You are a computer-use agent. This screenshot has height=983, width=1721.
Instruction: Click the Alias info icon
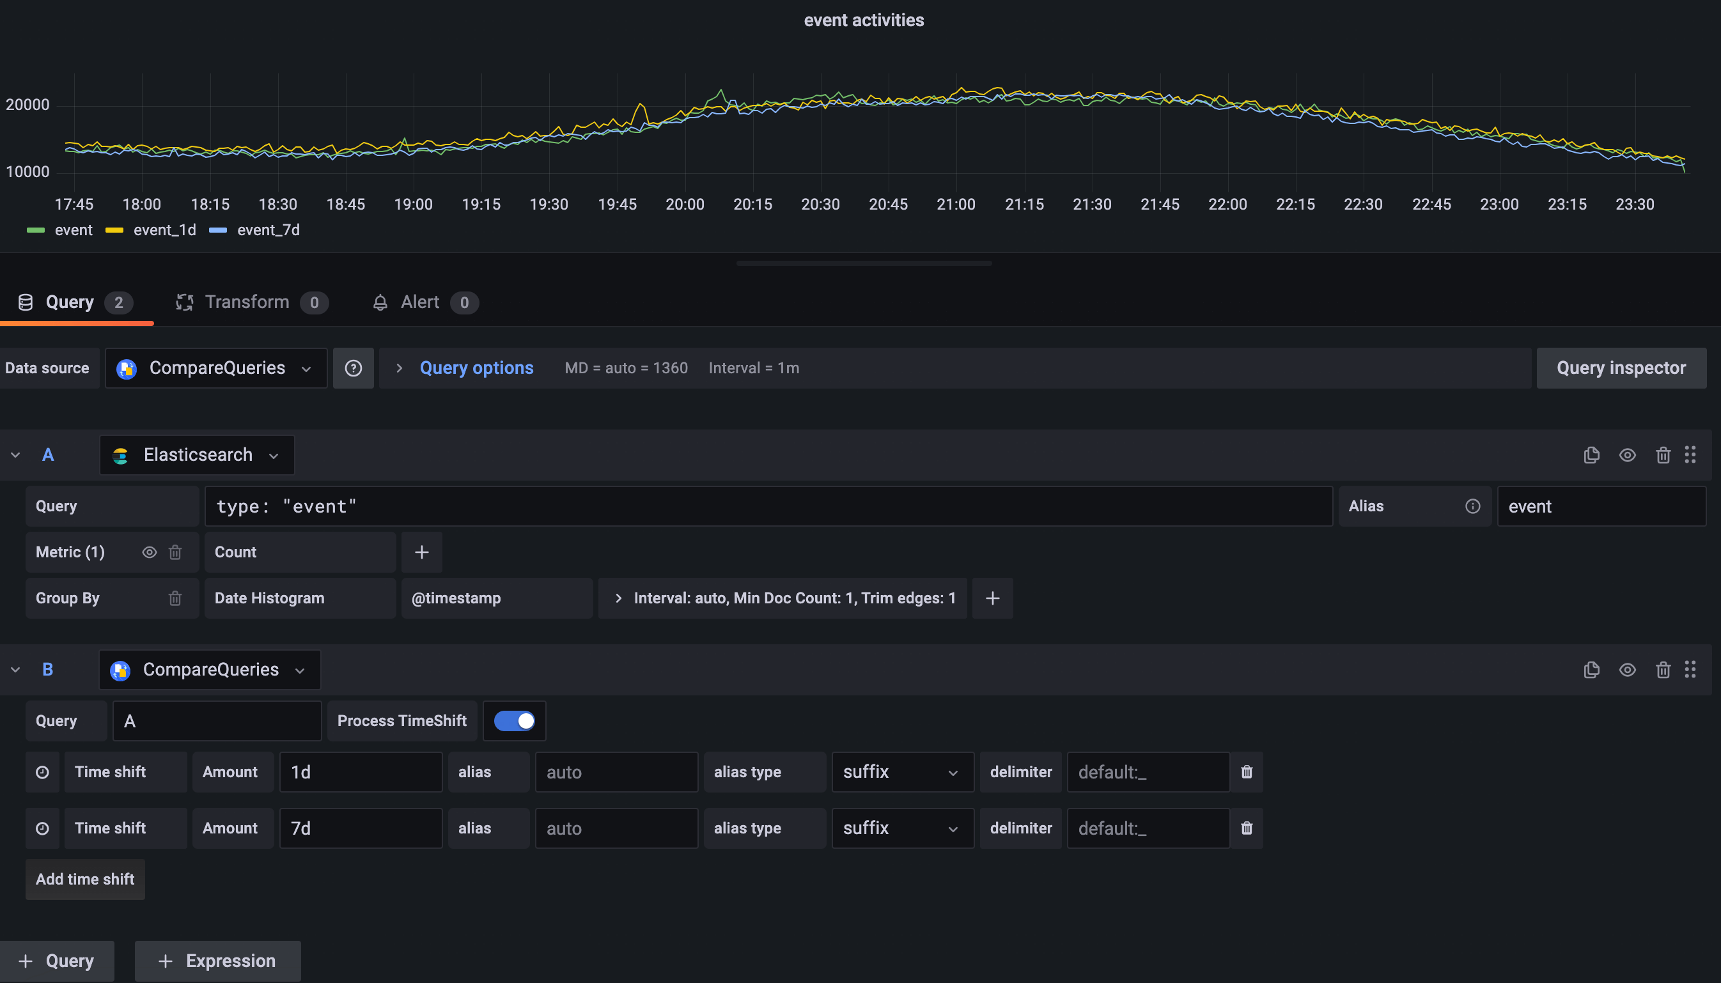pos(1472,506)
